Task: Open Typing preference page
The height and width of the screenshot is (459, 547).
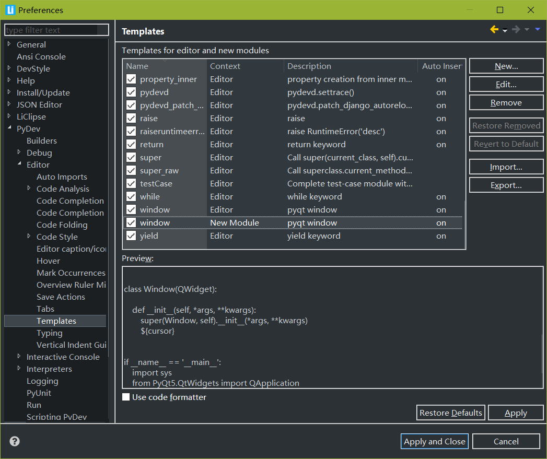Action: (50, 333)
